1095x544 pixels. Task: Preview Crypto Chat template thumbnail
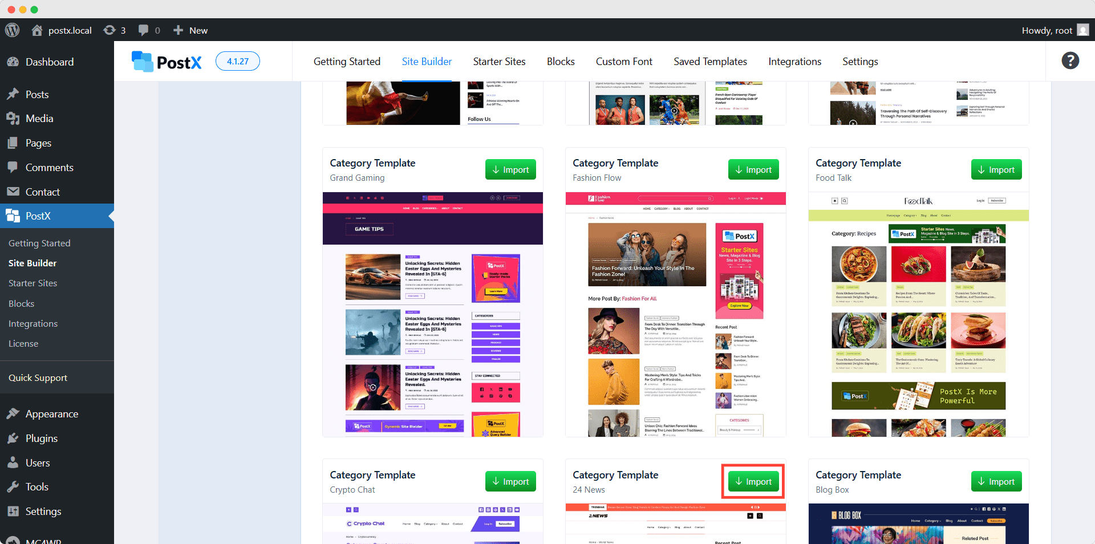point(433,523)
